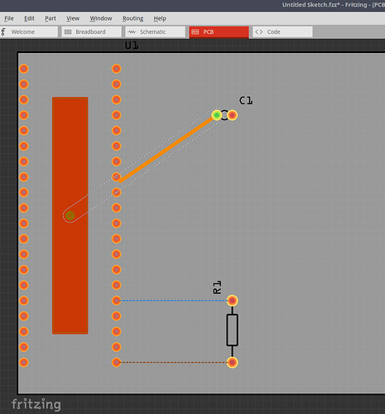Open the Routing menu
Viewport: 385px width, 414px height.
(133, 18)
